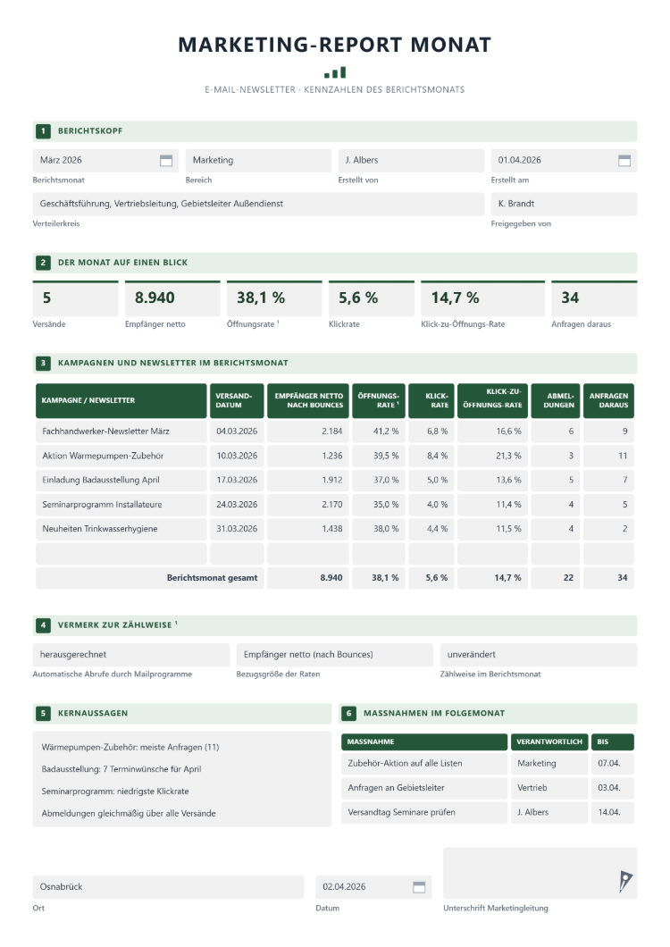Click the Freigegeben von field K. Brandt
Viewport: 670px width, 947px height.
click(564, 204)
